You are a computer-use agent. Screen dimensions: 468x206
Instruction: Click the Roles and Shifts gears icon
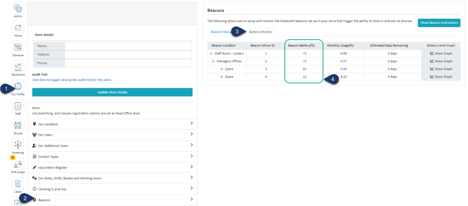tap(34, 178)
